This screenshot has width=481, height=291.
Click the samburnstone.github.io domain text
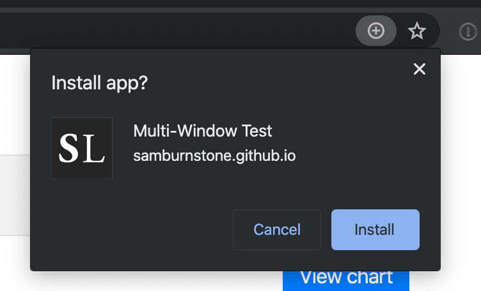(214, 155)
